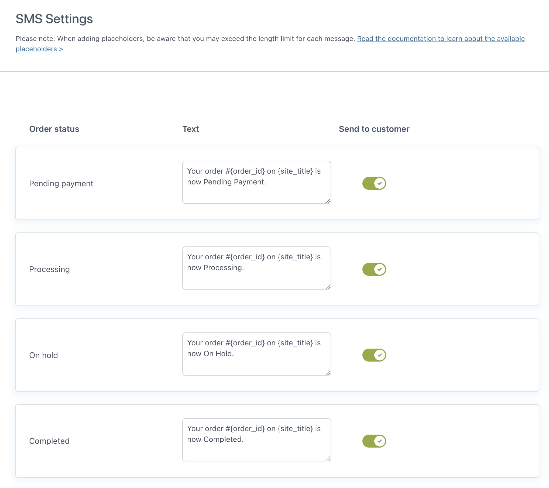Click the On hold status label

point(43,355)
